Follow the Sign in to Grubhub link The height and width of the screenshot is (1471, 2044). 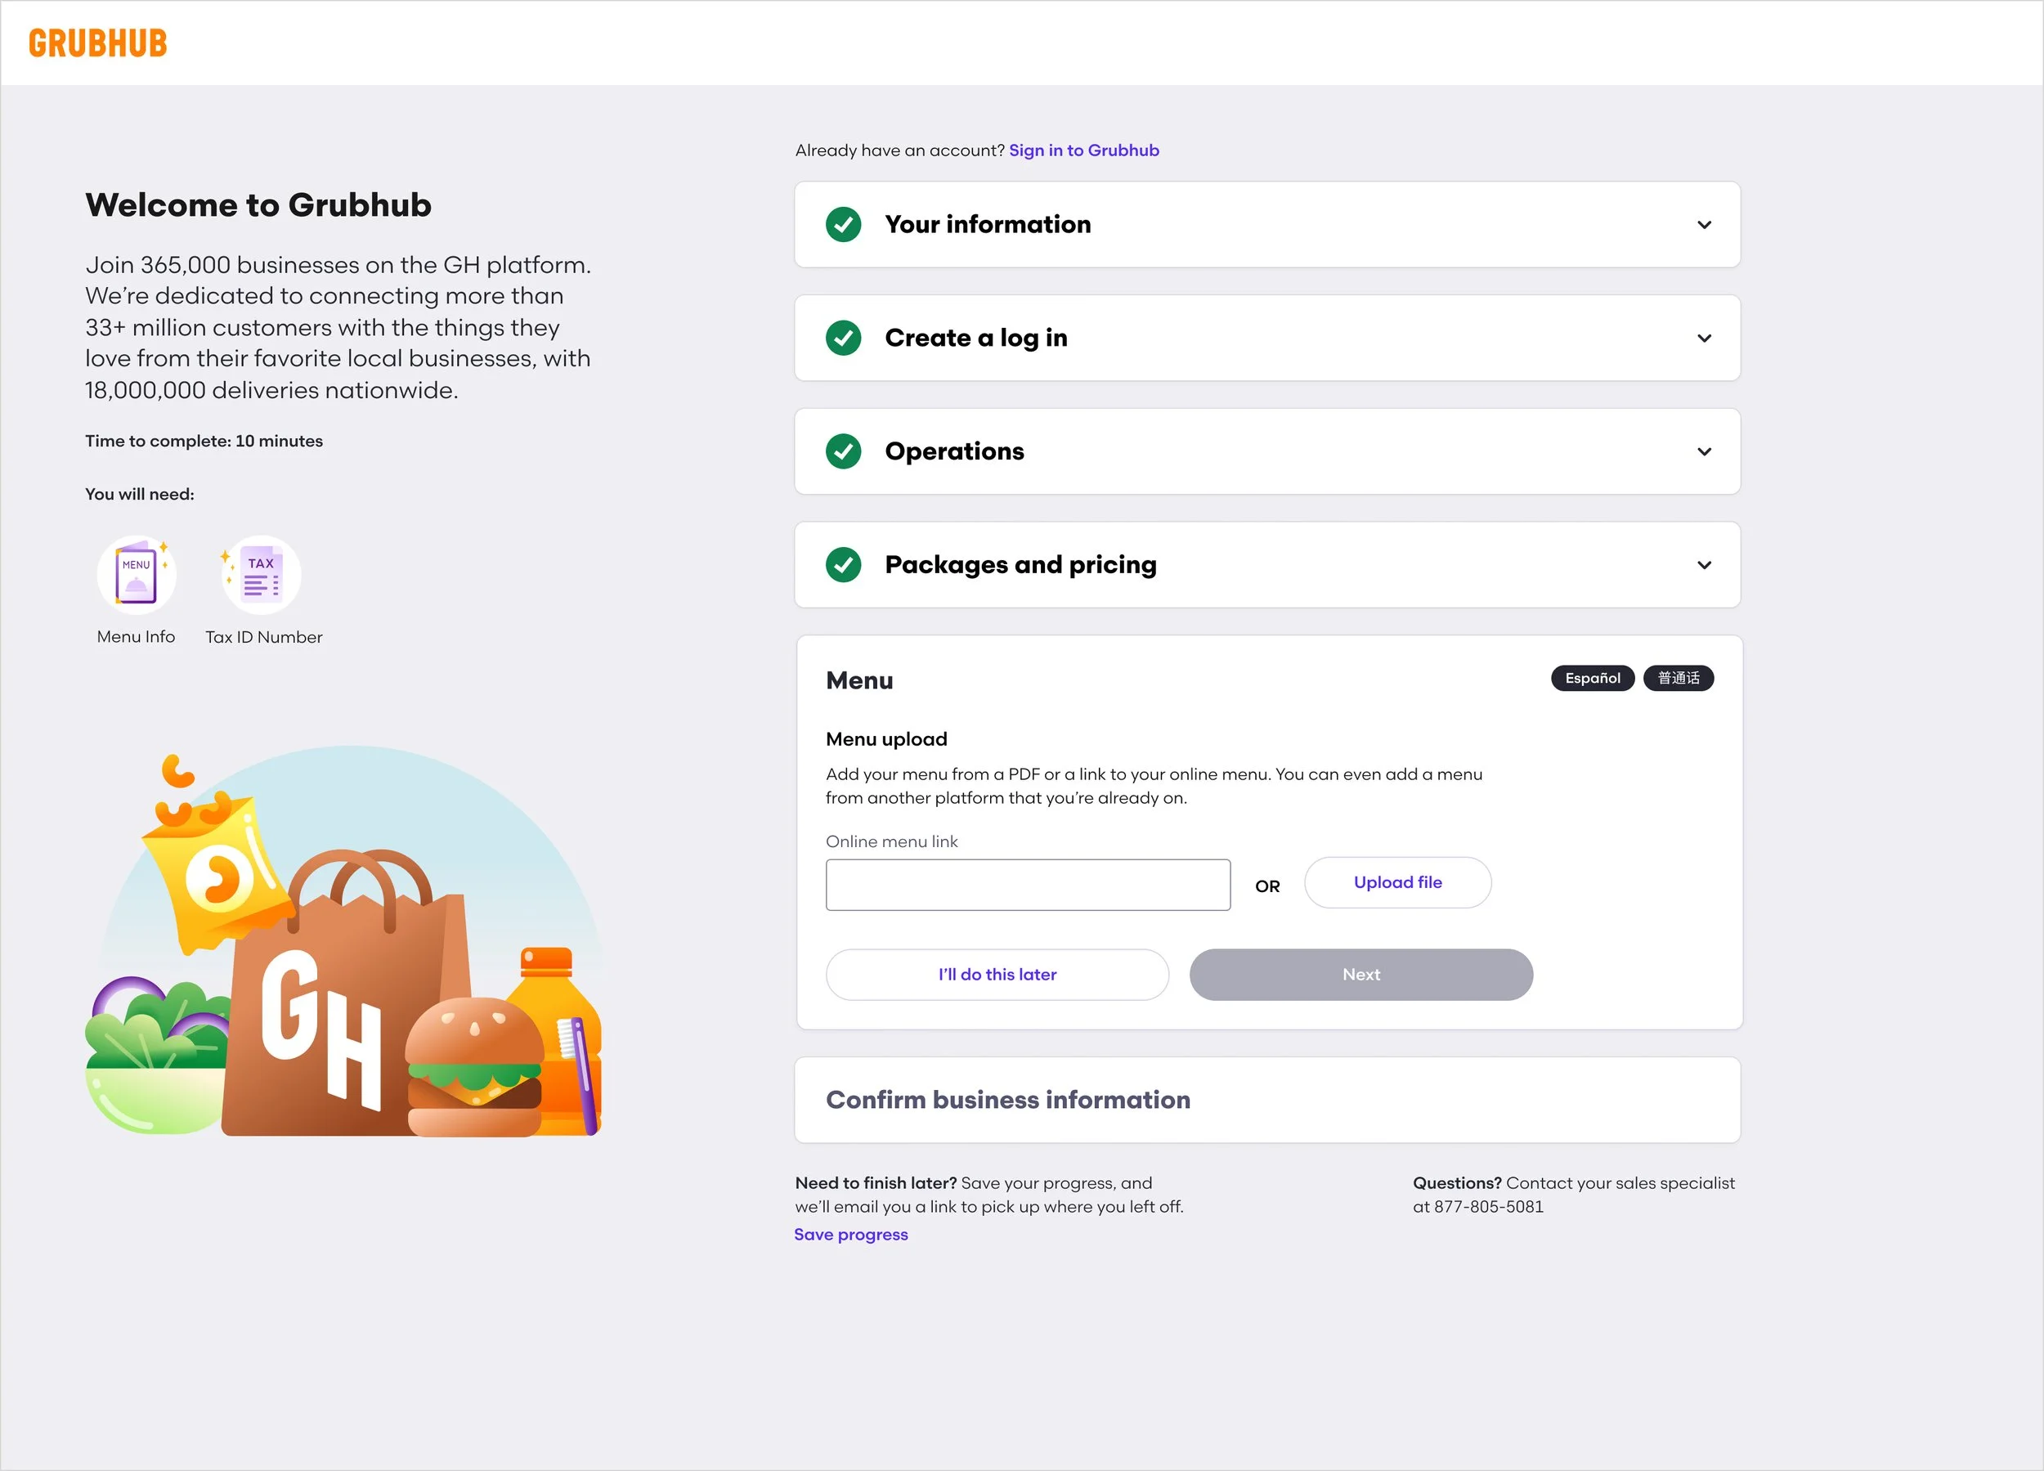tap(1083, 150)
